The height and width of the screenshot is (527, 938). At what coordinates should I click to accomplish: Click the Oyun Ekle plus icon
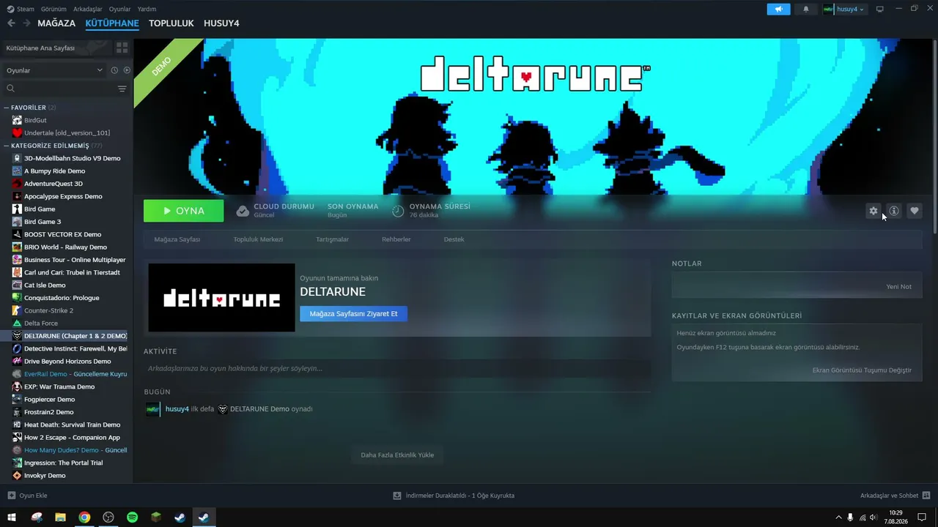coord(11,496)
